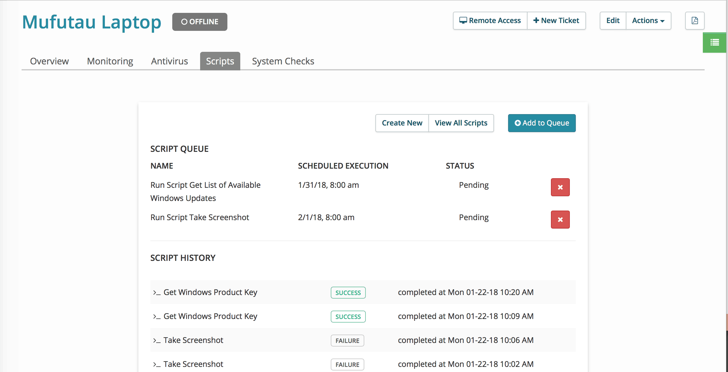Viewport: 728px width, 372px height.
Task: Select the System Checks tab
Action: (283, 61)
